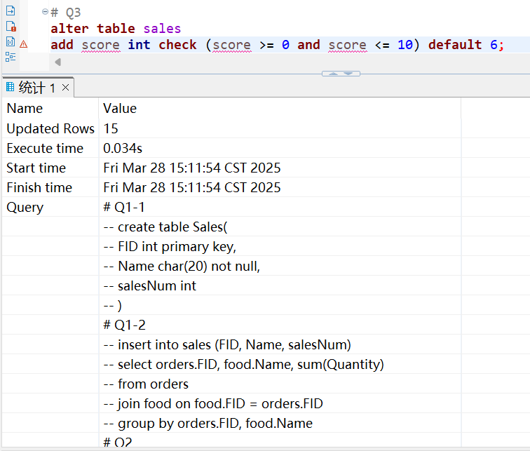
Task: Click the warning marker beside the add score line
Action: pyautogui.click(x=24, y=43)
